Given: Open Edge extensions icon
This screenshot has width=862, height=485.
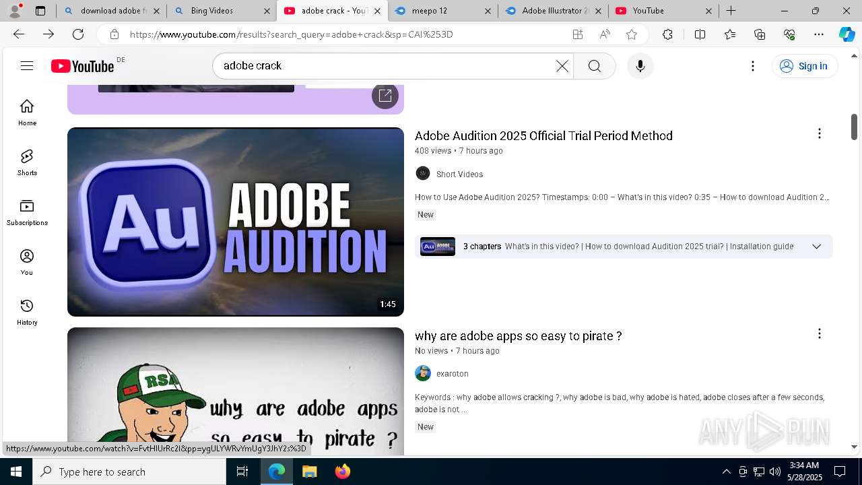Looking at the screenshot, I should pyautogui.click(x=667, y=34).
